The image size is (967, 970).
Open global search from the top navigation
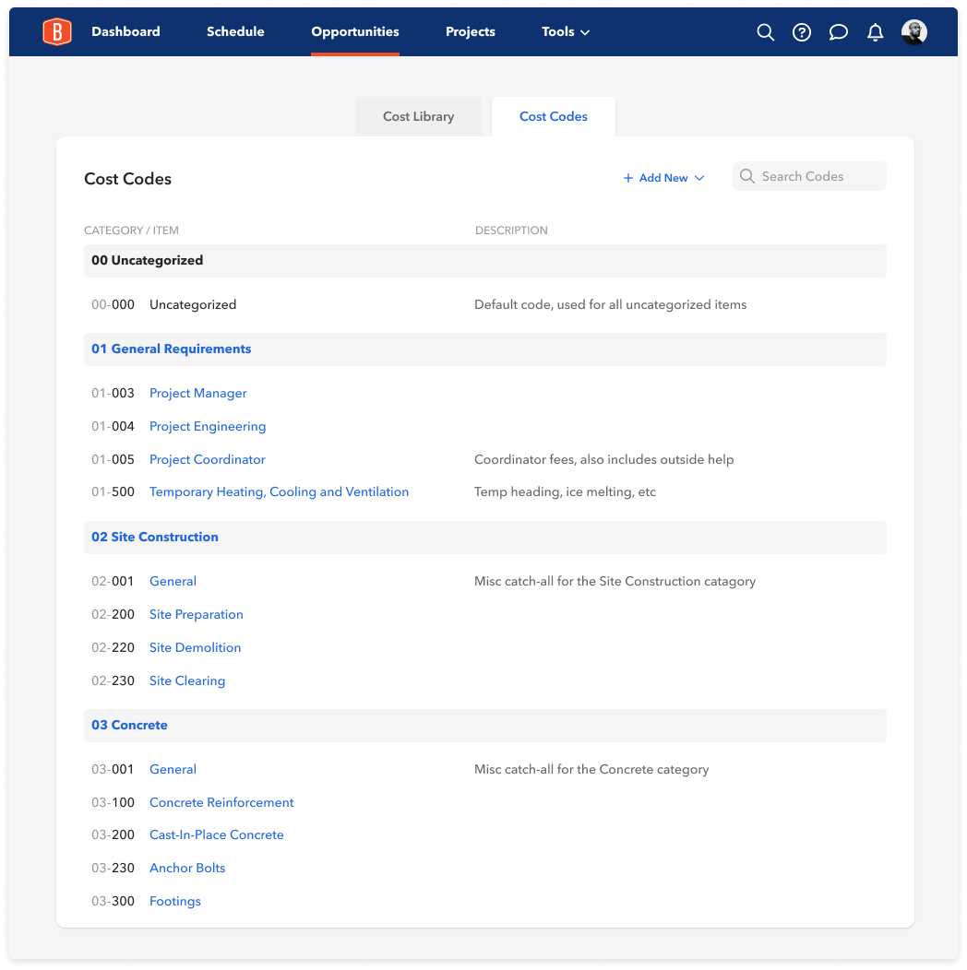pyautogui.click(x=765, y=31)
